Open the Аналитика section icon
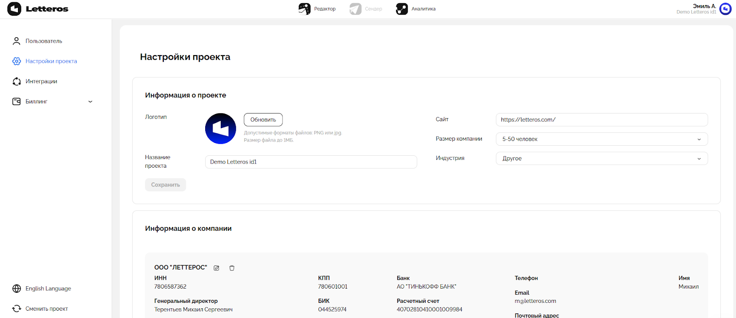 (402, 9)
